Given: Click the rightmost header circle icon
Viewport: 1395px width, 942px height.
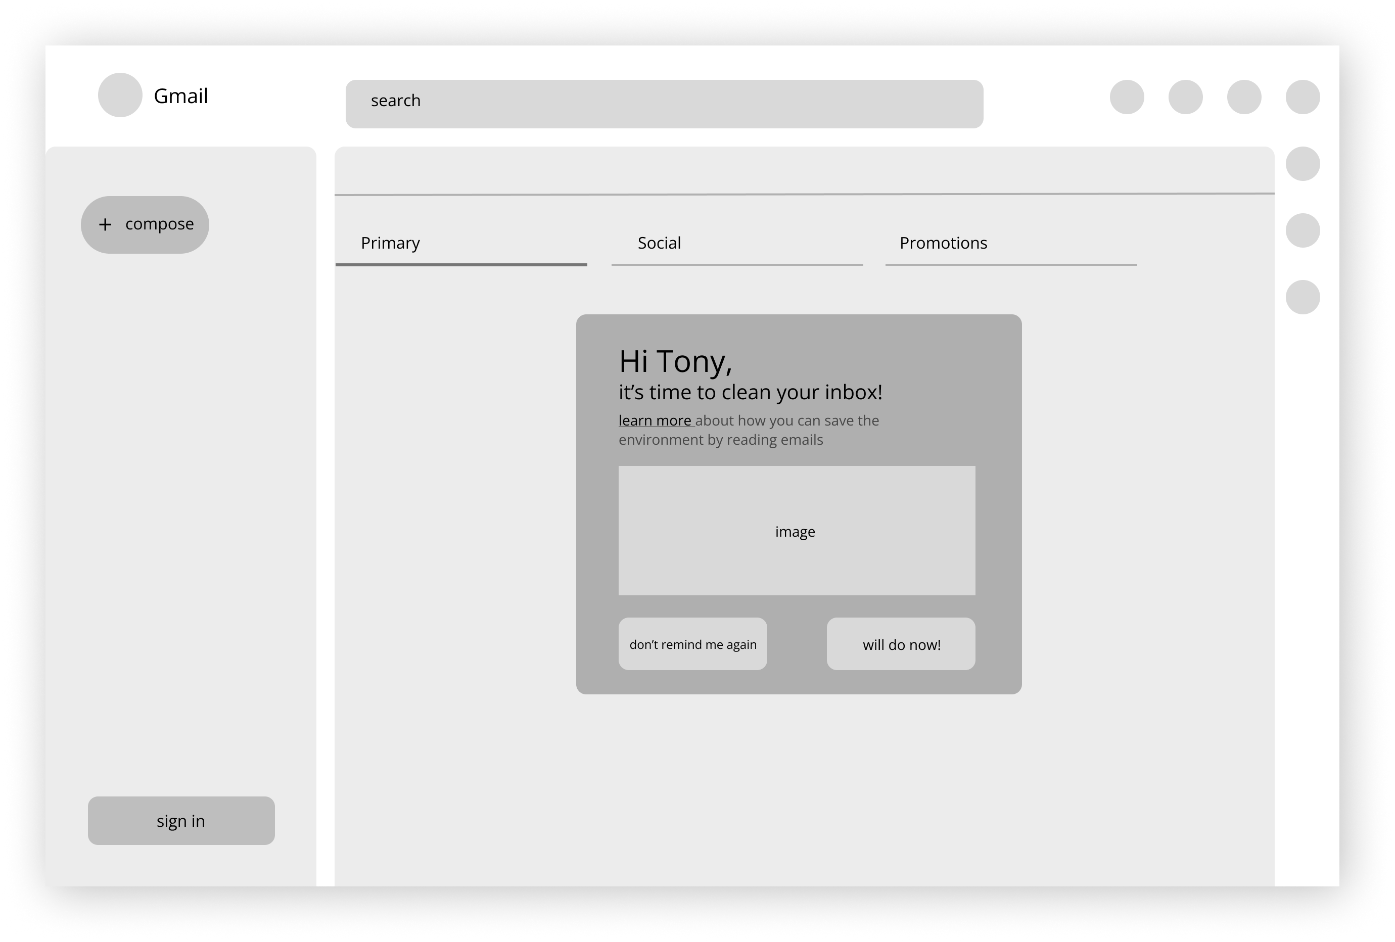Looking at the screenshot, I should click(x=1303, y=97).
